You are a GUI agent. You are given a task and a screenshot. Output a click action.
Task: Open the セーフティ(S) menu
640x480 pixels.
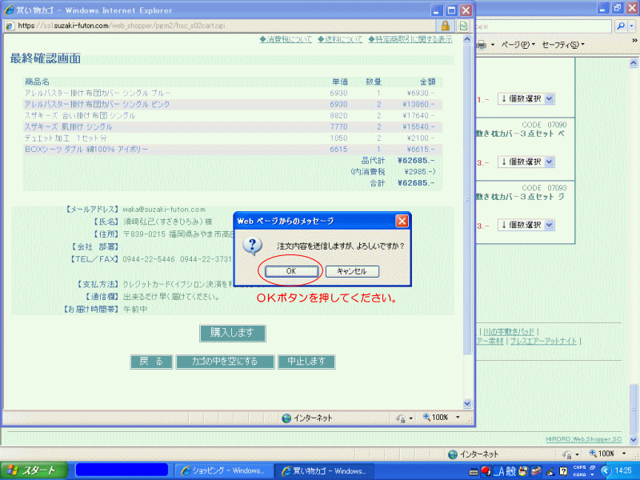click(x=562, y=44)
